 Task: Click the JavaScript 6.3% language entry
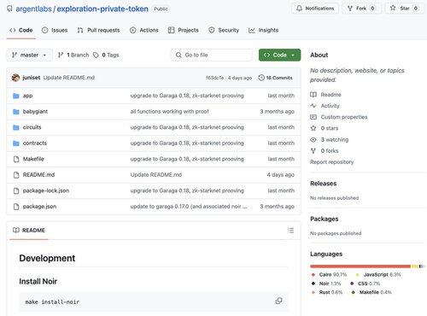pyautogui.click(x=378, y=274)
